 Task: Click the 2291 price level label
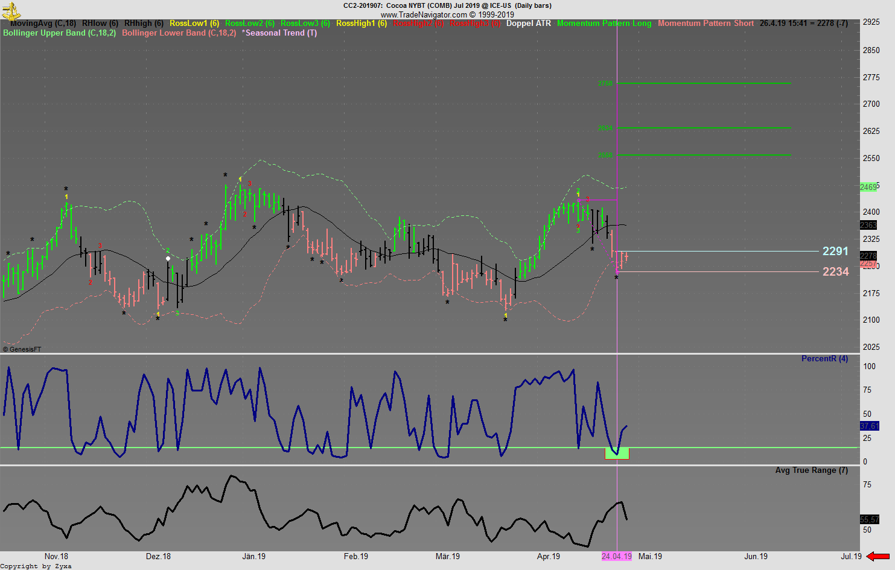point(836,251)
